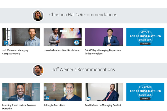Click Christina Hall's profile avatar
Viewport: 167px width, 111px height.
tap(38, 16)
